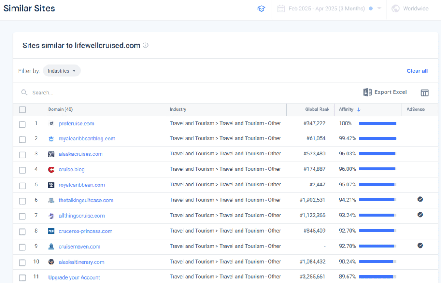The width and height of the screenshot is (441, 283).
Task: Click cruisemaven.com favicon
Action: [51, 246]
